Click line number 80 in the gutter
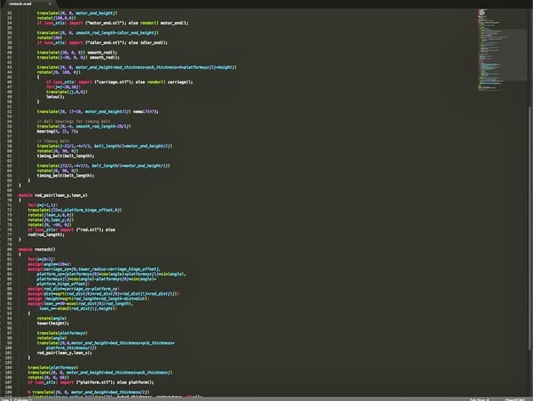This screenshot has width=533, height=401. click(9, 250)
